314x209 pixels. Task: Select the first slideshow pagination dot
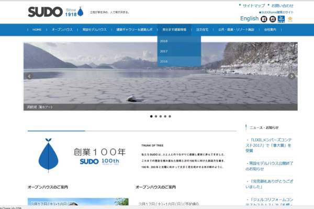pyautogui.click(x=151, y=117)
